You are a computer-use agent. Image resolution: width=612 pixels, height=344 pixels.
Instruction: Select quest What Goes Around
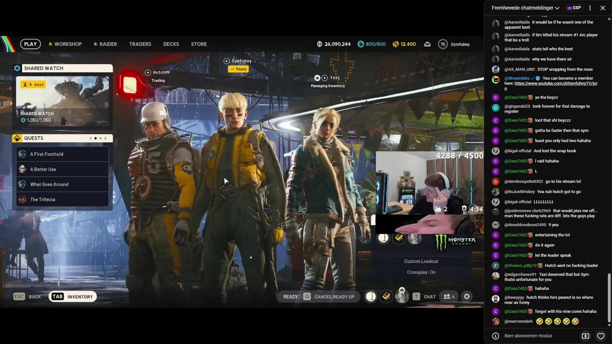click(x=63, y=184)
